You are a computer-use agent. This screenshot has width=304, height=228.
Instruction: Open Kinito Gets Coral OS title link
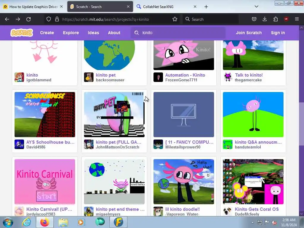click(257, 209)
